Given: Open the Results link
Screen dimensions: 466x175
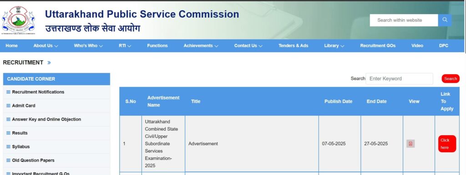Looking at the screenshot, I should 20,133.
